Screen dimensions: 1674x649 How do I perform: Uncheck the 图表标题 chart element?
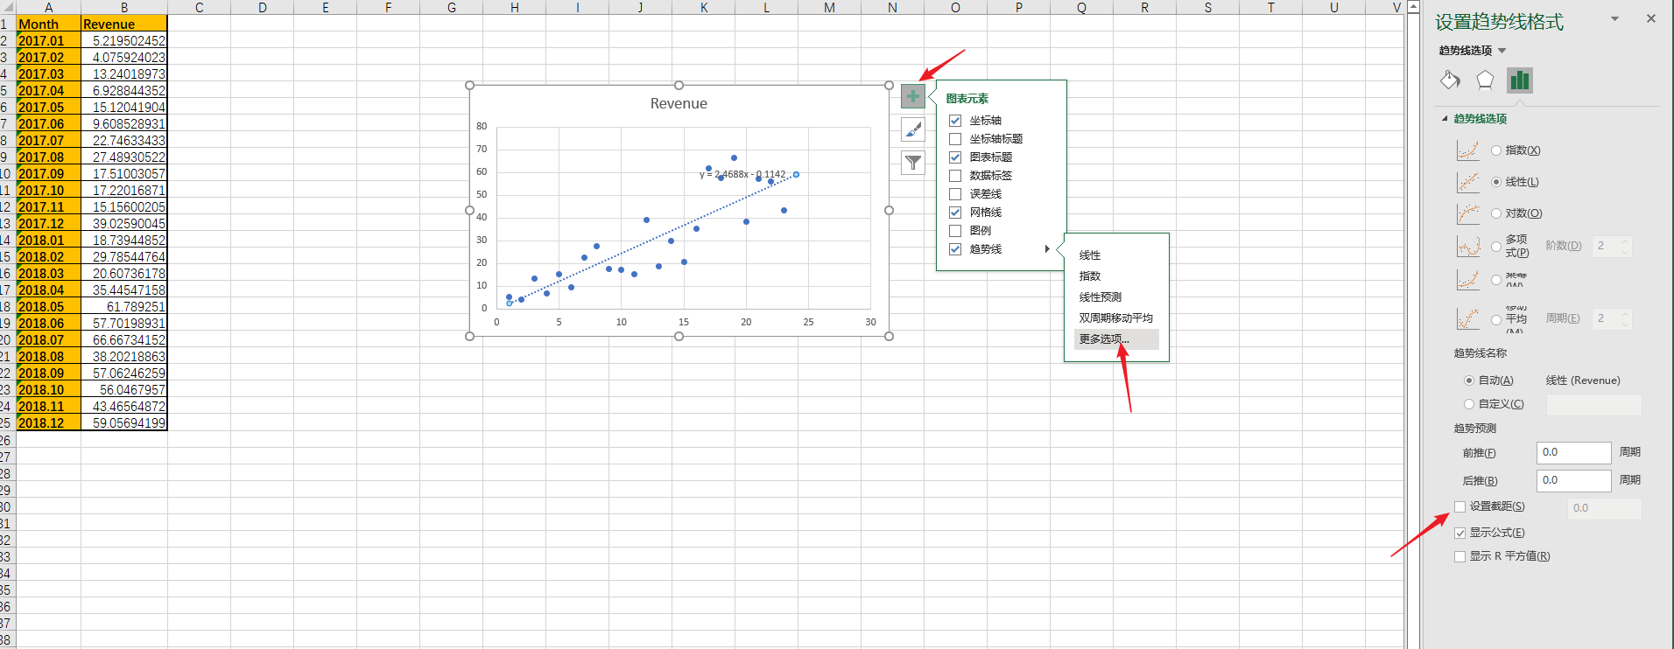coord(955,157)
